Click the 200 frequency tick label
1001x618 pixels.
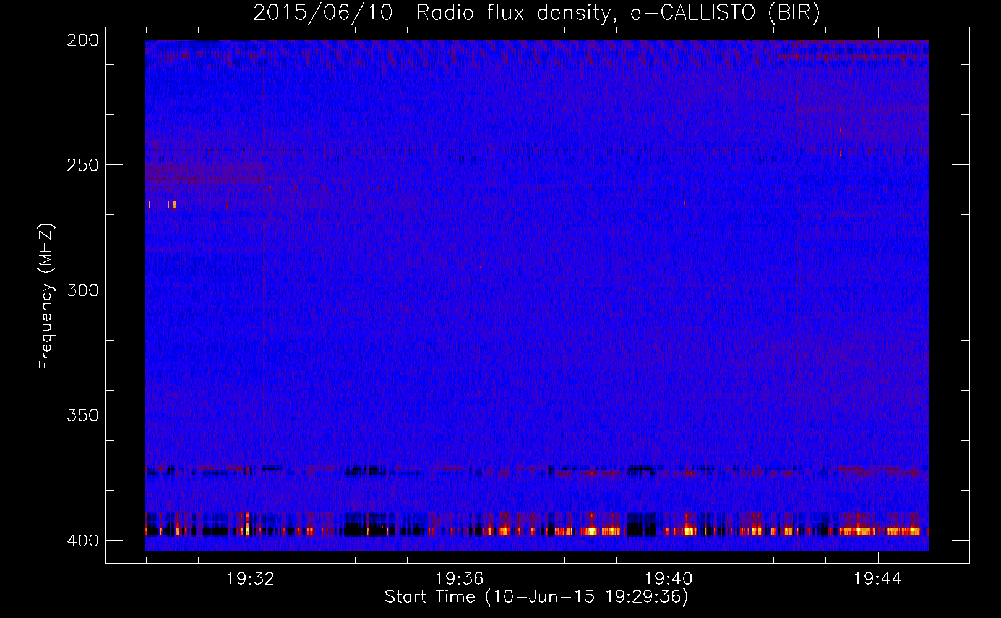[x=83, y=40]
